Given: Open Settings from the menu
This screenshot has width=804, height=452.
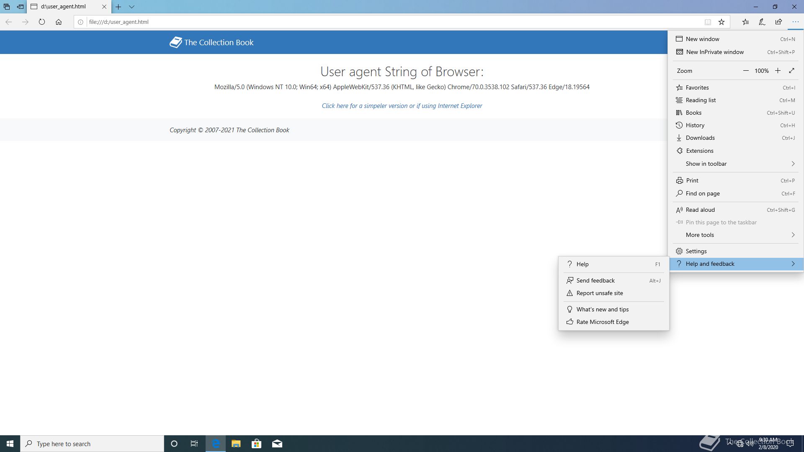Looking at the screenshot, I should tap(696, 251).
